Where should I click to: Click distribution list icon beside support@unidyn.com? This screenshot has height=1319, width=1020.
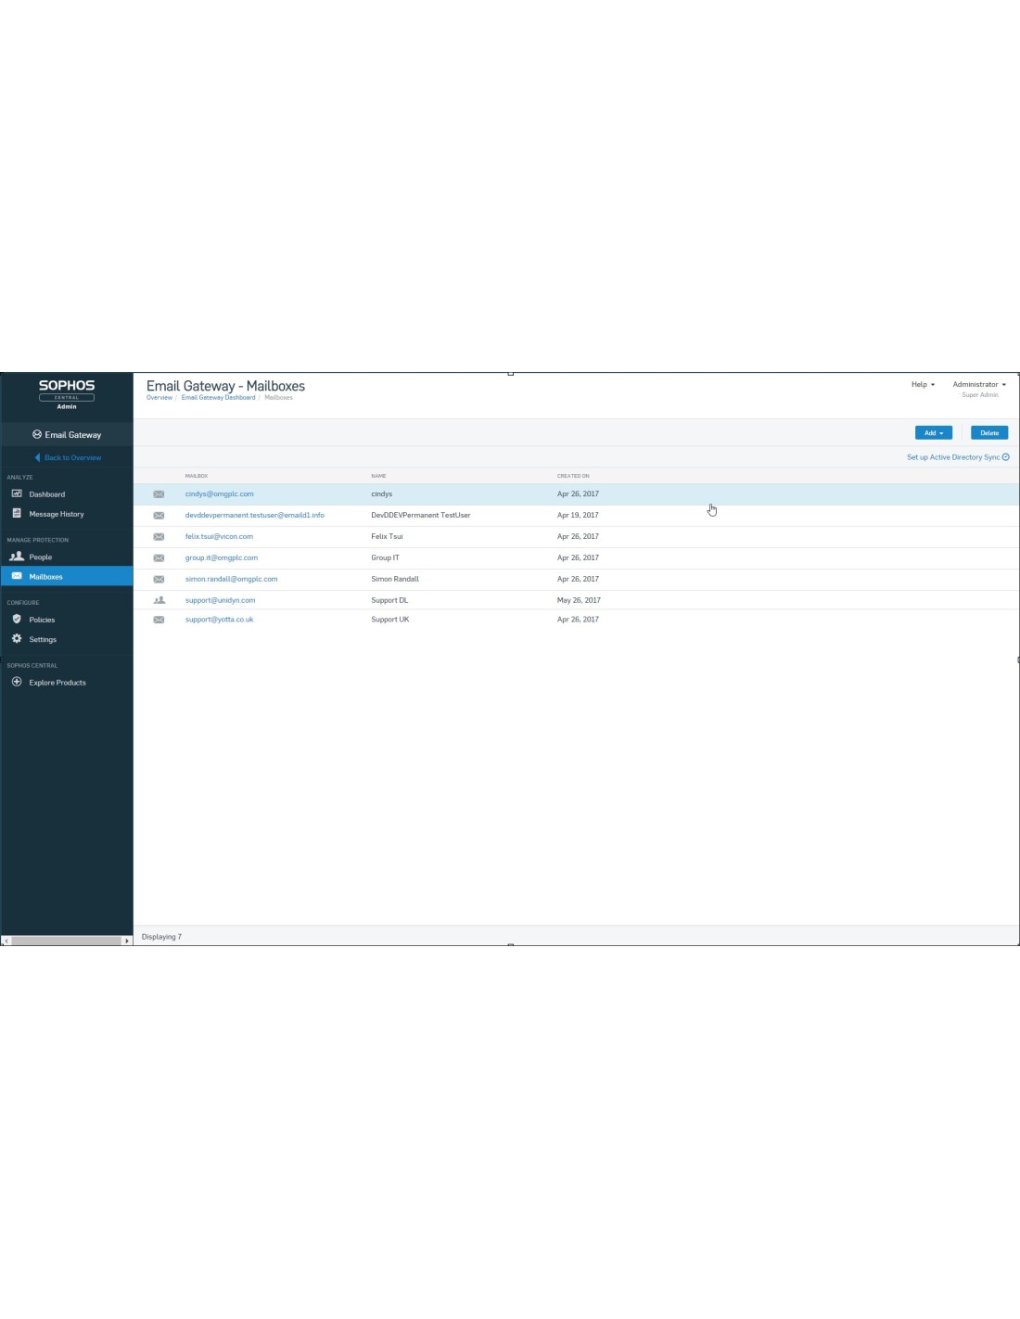tap(159, 600)
